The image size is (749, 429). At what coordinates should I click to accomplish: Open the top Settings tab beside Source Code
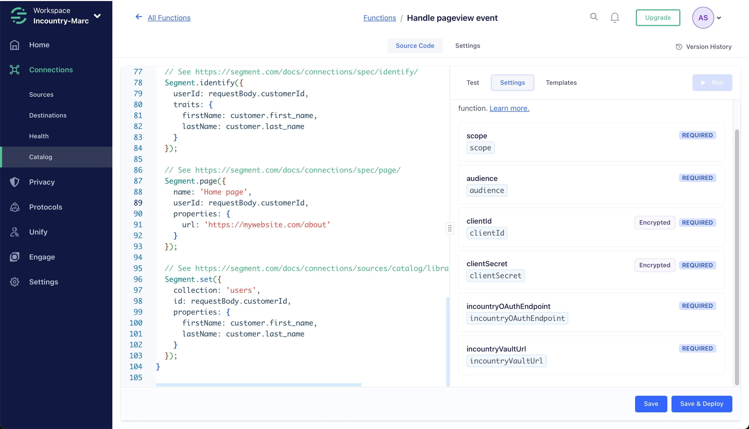coord(467,46)
